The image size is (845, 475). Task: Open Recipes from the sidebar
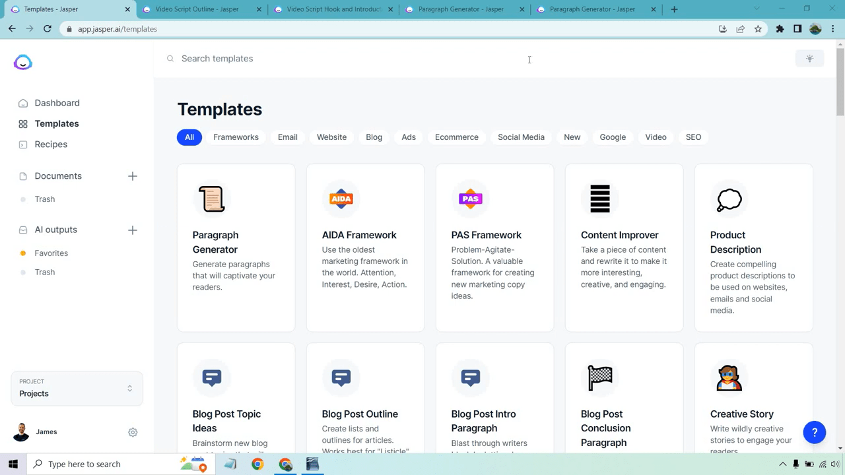[51, 144]
